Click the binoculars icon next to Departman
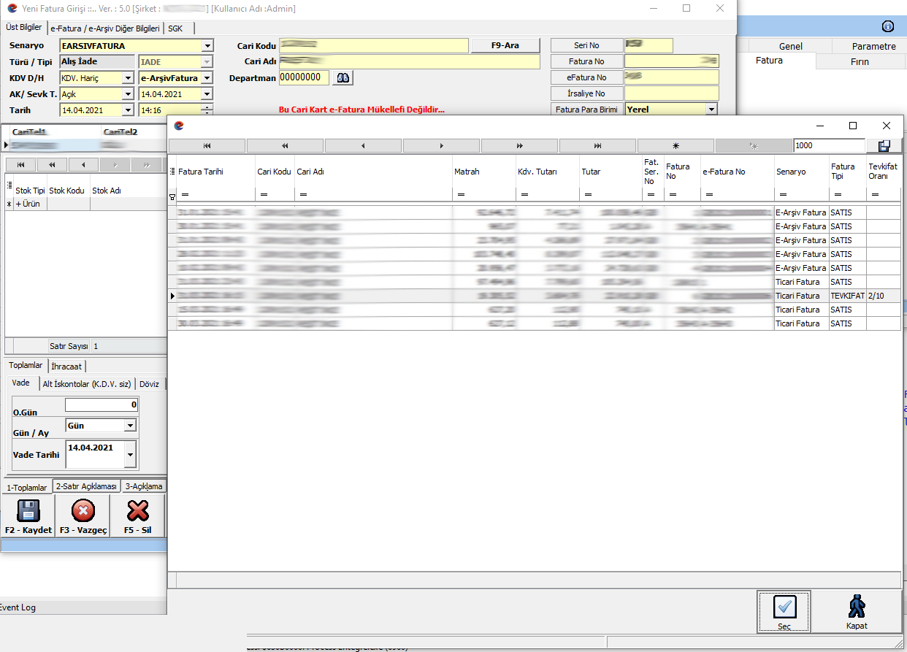This screenshot has width=907, height=652. [x=343, y=77]
